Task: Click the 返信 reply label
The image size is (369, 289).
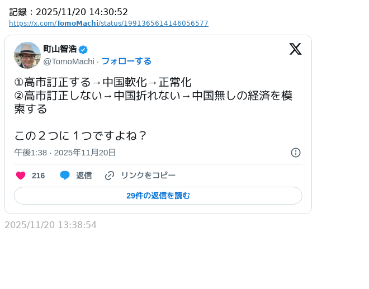Action: click(x=84, y=176)
